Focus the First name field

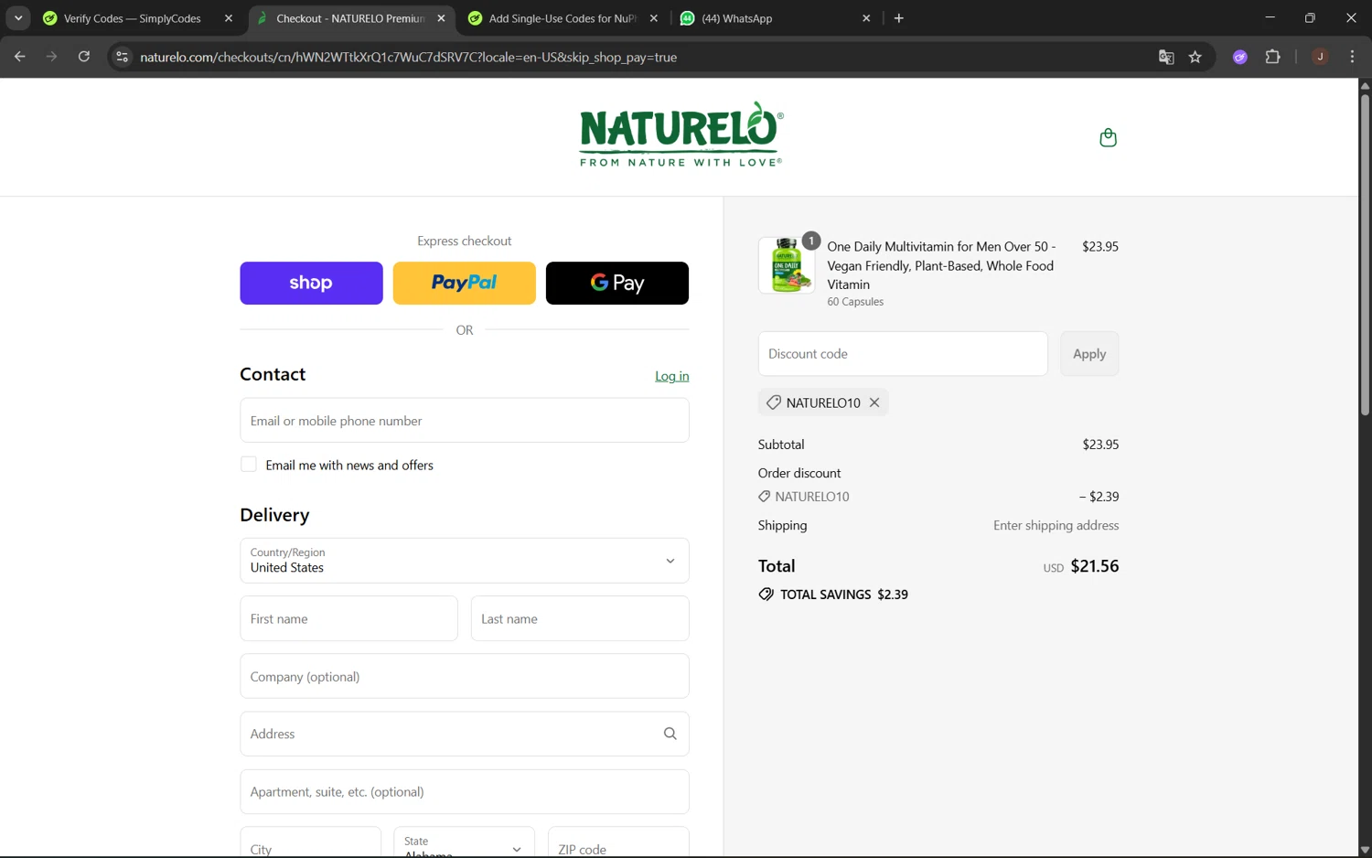348,619
